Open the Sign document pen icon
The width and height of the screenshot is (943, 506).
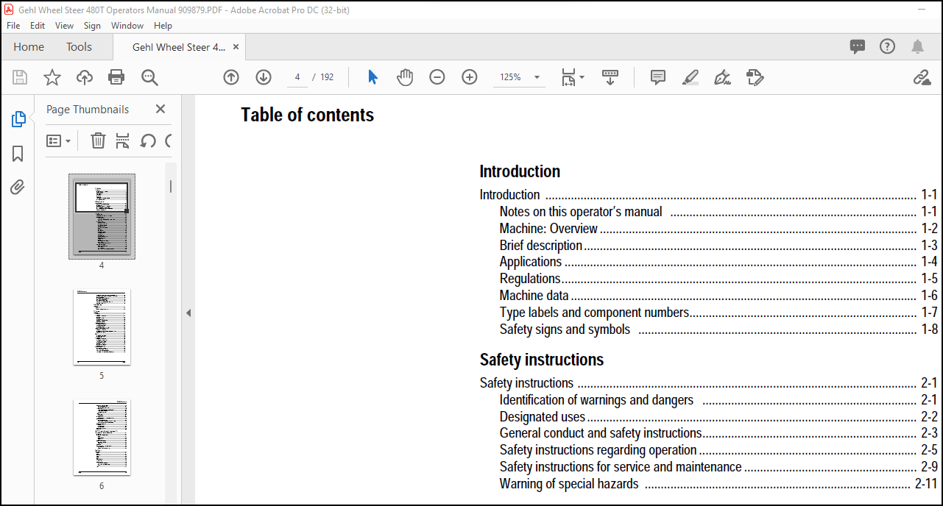(x=723, y=77)
